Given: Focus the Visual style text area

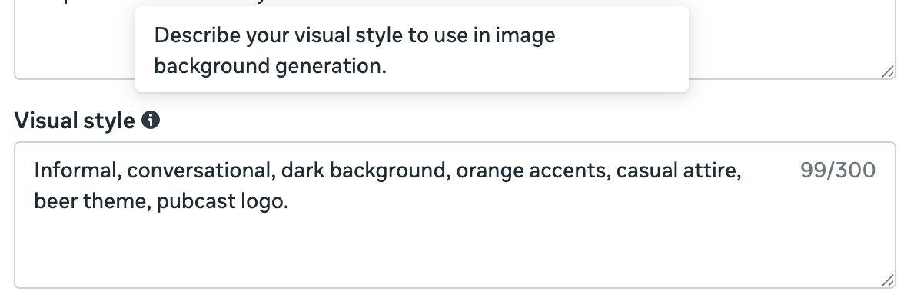Looking at the screenshot, I should (455, 215).
